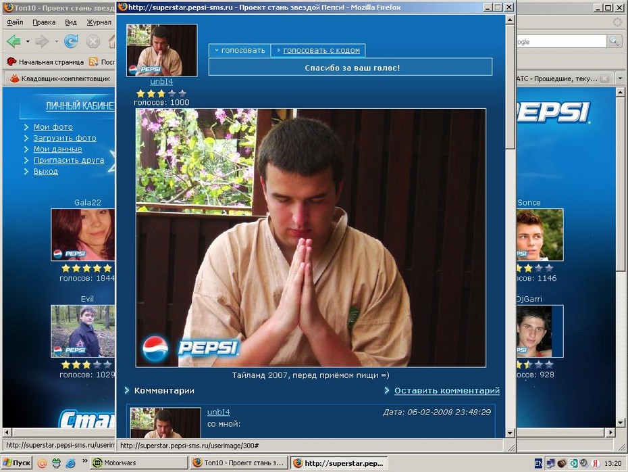
Task: Open Evil's photo thumbnail
Action: [83, 331]
